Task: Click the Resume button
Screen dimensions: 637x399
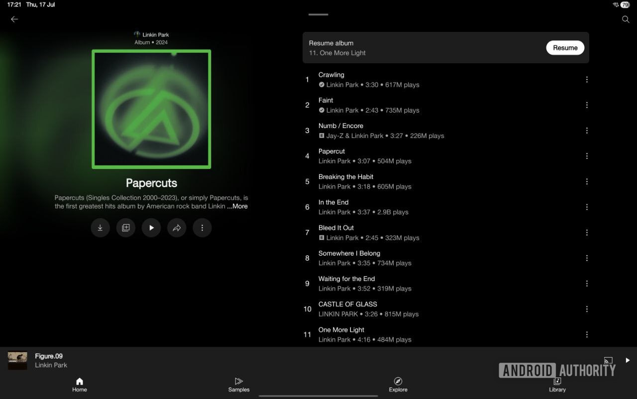Action: 565,48
